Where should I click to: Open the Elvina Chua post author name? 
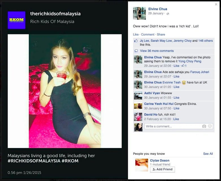[158, 9]
